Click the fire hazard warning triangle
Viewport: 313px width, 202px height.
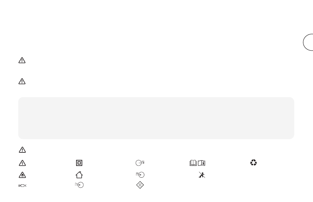[x=22, y=175]
